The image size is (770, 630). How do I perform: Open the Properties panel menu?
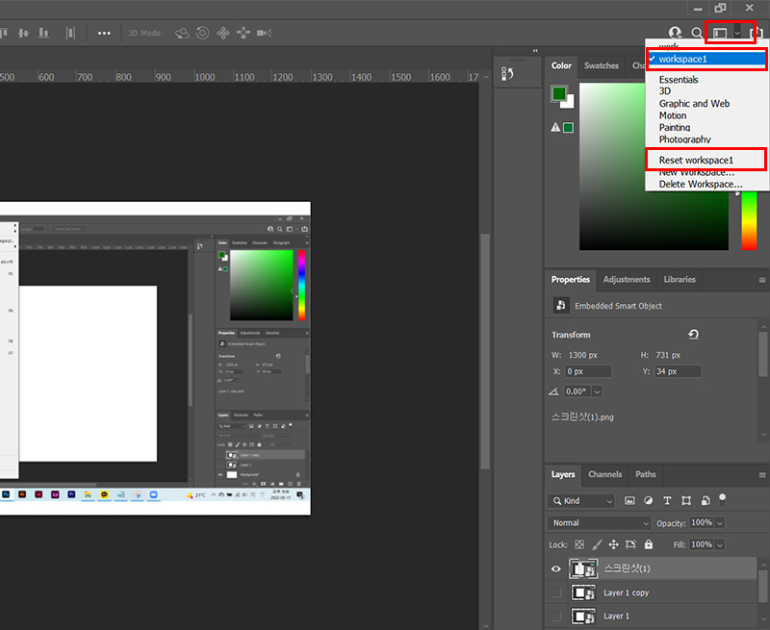point(762,280)
